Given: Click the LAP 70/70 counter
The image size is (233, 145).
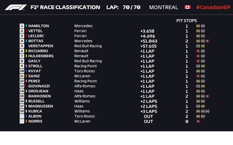Looking at the screenshot, I should click(x=123, y=7).
